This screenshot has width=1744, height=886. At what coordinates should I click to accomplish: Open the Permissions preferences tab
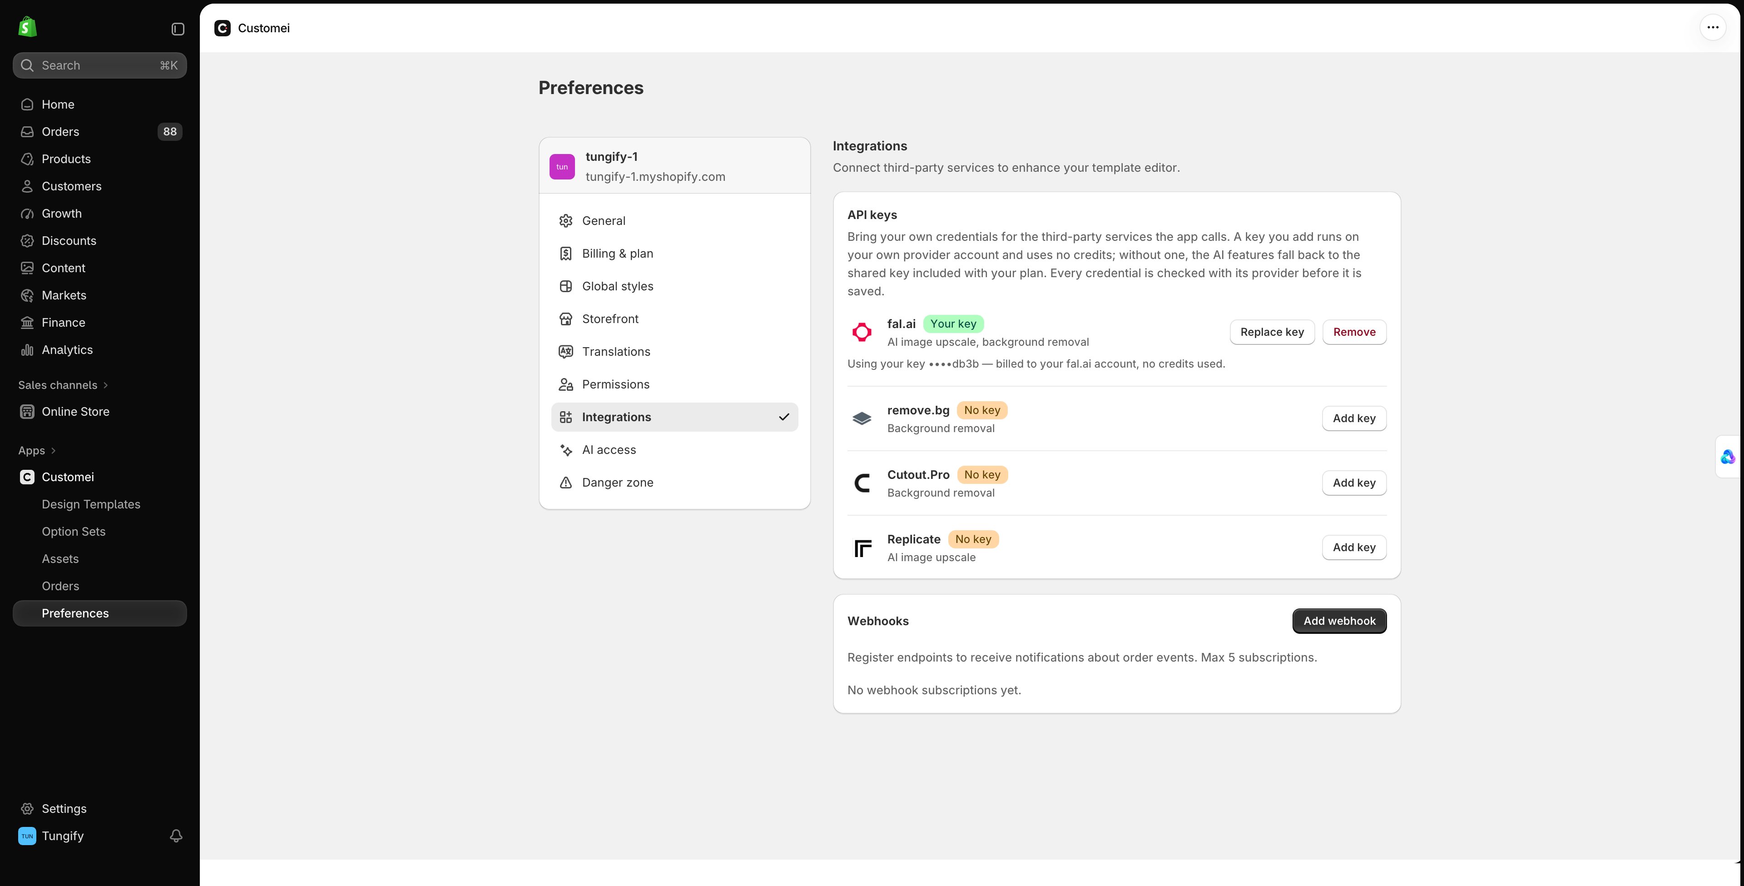click(674, 384)
